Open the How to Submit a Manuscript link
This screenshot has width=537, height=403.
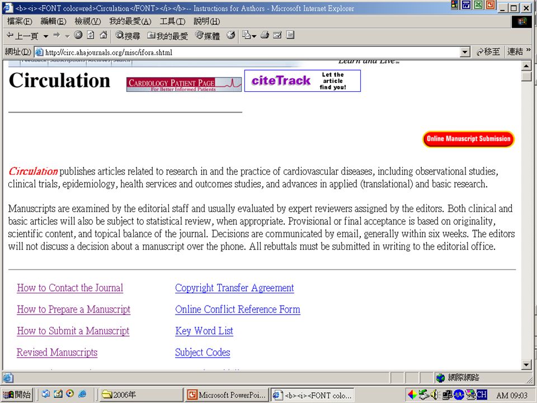[x=73, y=331]
